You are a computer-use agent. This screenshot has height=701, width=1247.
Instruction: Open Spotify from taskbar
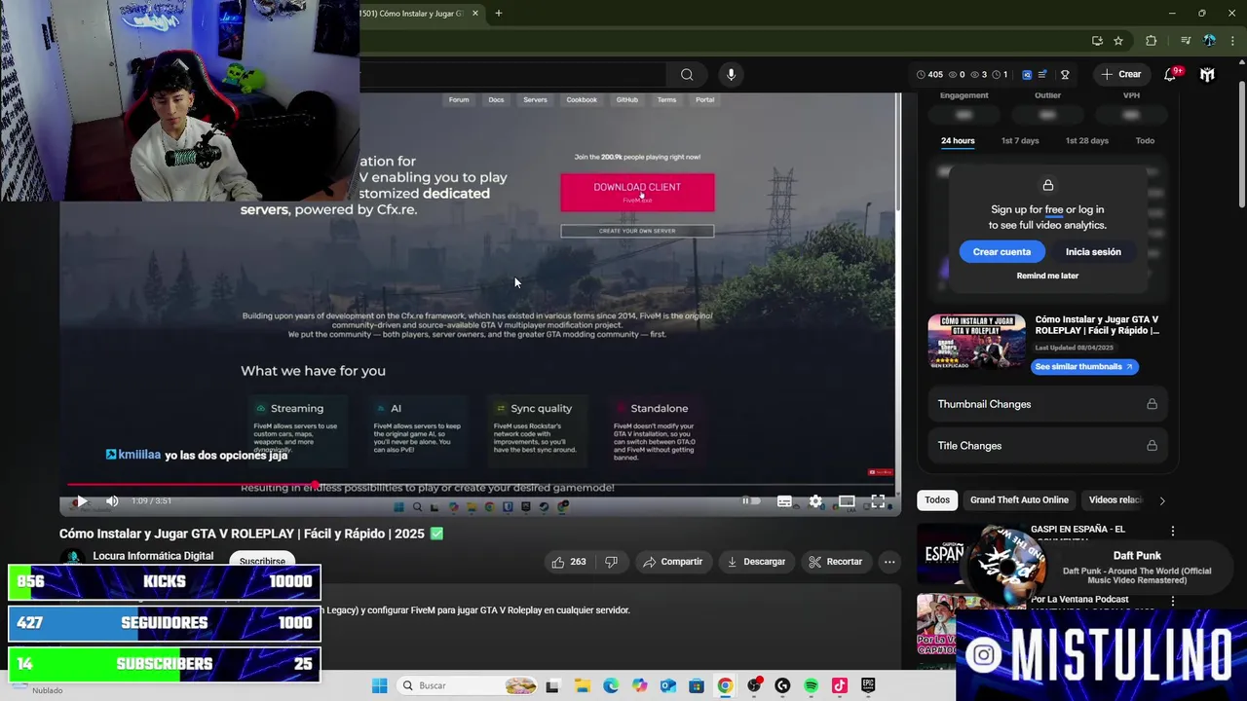click(811, 685)
